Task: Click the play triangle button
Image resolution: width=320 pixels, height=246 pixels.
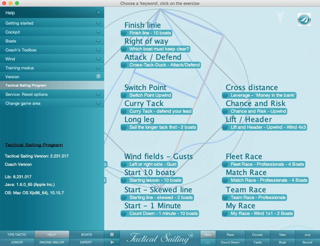Action: (112, 242)
